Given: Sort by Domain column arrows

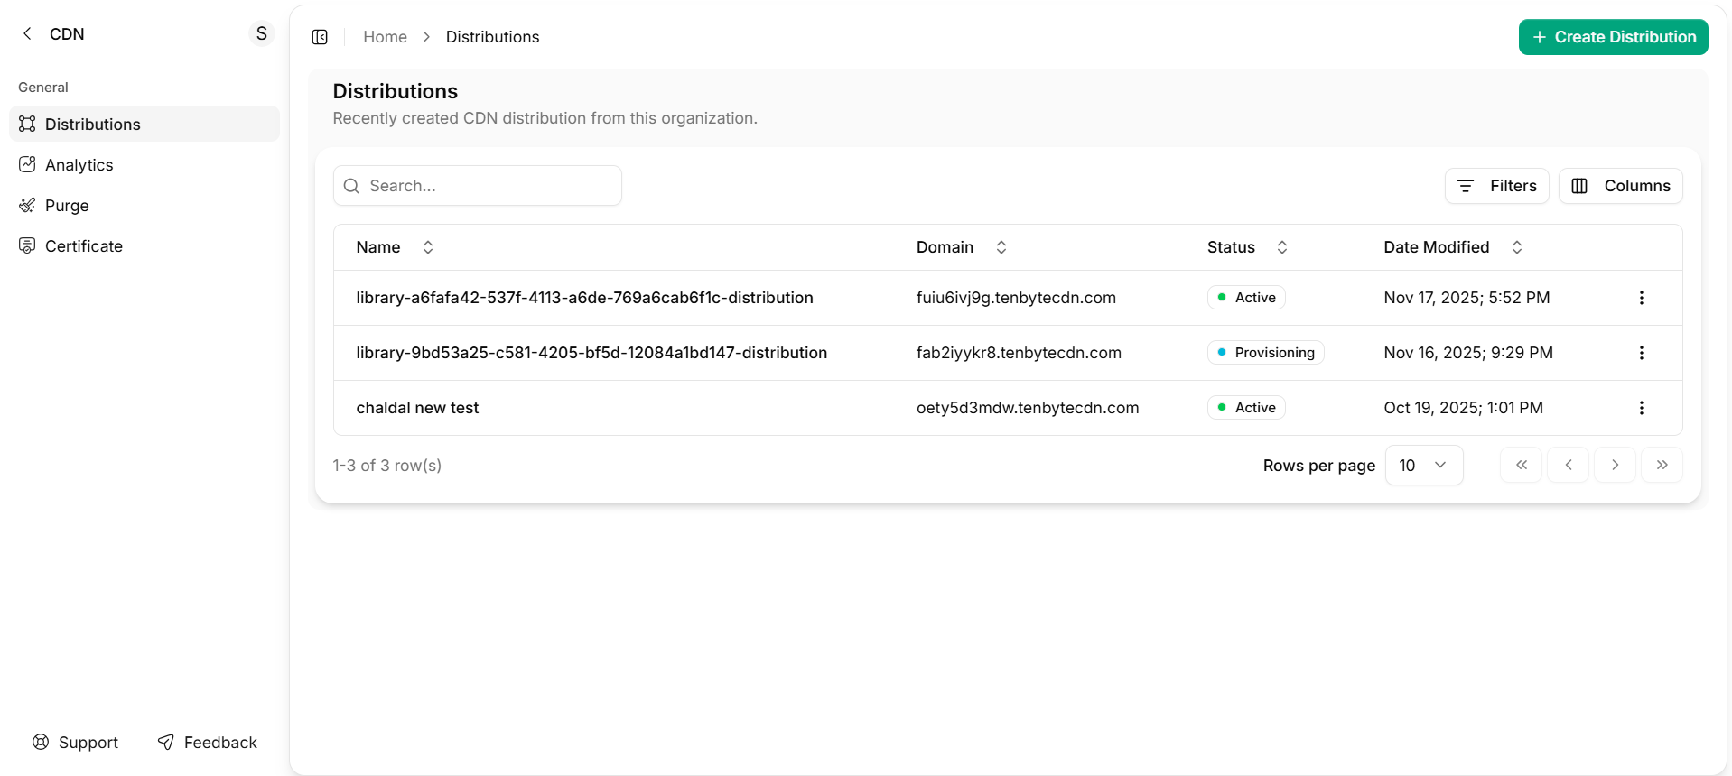Looking at the screenshot, I should point(1001,247).
